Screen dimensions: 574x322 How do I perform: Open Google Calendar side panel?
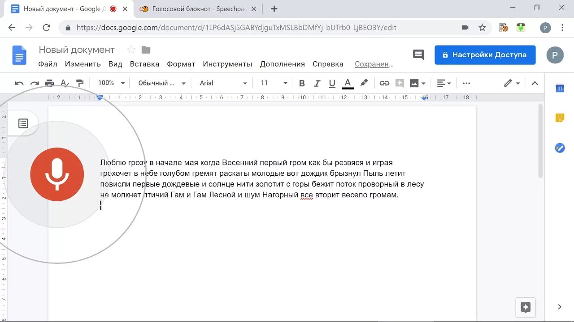[560, 88]
